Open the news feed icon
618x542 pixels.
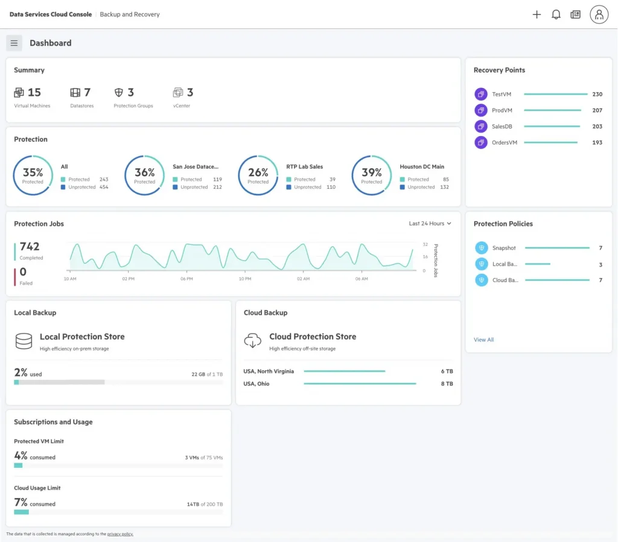tap(576, 14)
